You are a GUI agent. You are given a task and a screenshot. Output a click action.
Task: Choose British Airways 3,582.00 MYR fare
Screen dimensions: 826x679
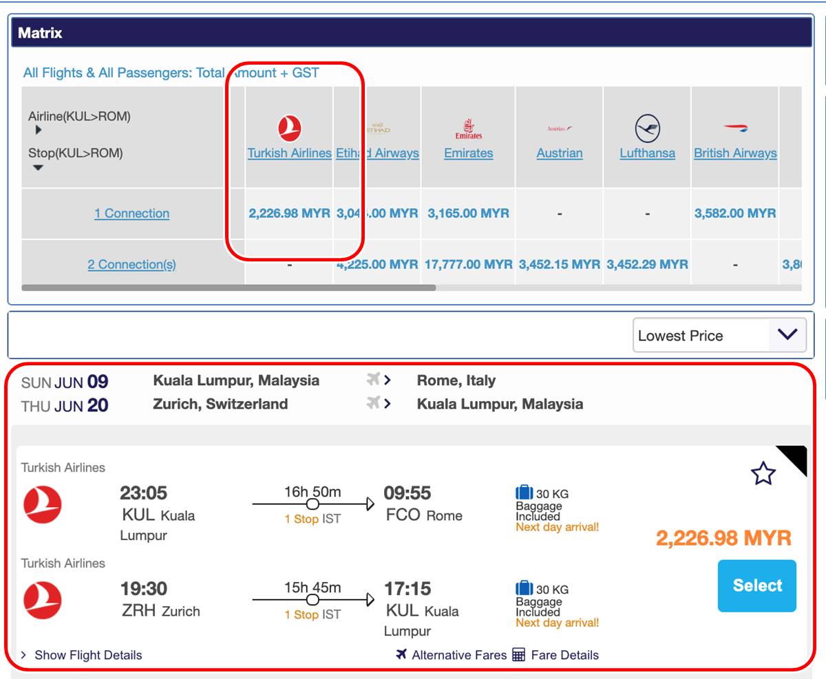735,213
